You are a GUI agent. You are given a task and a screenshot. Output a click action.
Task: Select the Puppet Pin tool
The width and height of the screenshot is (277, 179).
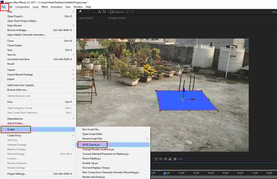pos(80,12)
